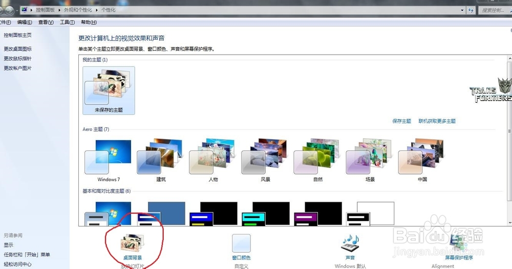This screenshot has width=512, height=269.
Task: Apply high contrast theme with blue title bar
Action: (214, 214)
